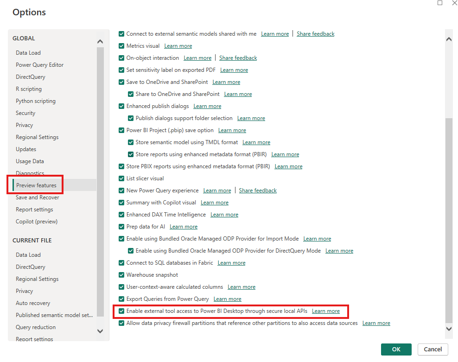Viewport: 458px width, 362px height.
Task: Open CURRENT FILE DirectQuery options
Action: point(31,267)
